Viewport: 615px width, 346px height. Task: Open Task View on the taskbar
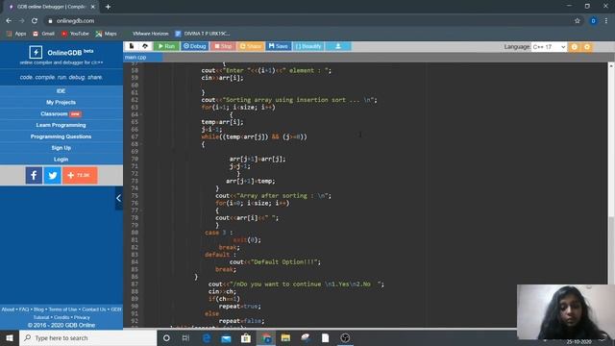point(185,337)
